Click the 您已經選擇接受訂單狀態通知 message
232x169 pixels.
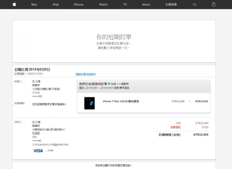click(x=49, y=104)
